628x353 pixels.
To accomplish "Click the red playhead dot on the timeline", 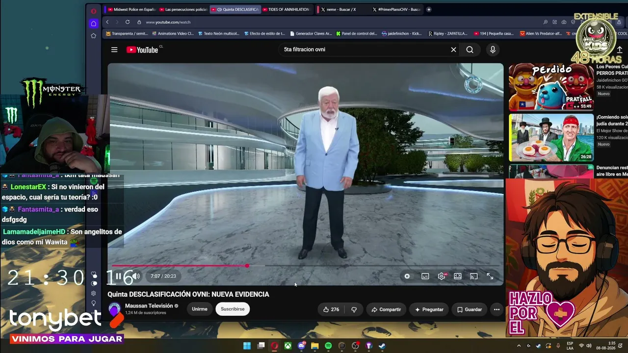I will click(247, 266).
